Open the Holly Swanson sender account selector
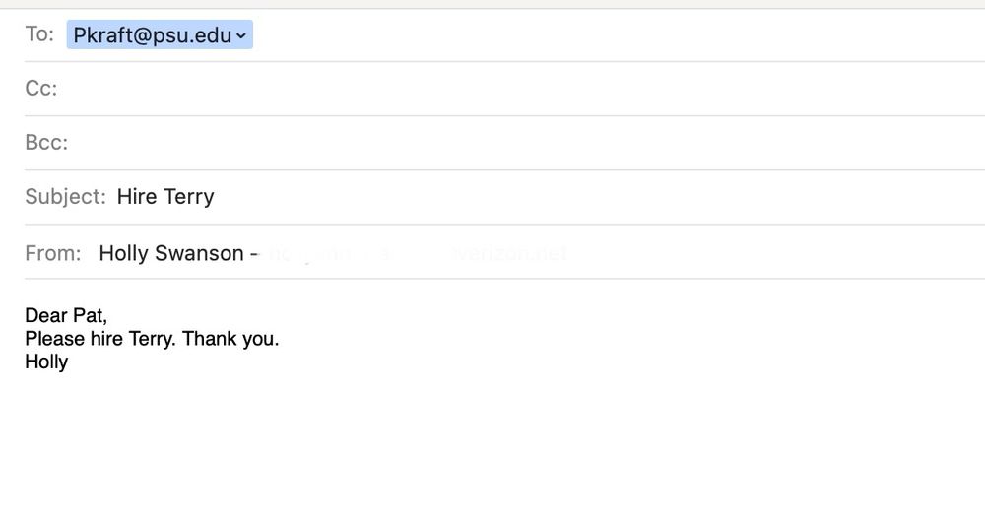Image resolution: width=985 pixels, height=526 pixels. tap(171, 253)
